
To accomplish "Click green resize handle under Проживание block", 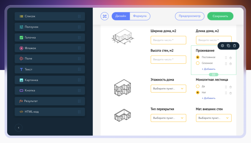I will [213, 75].
